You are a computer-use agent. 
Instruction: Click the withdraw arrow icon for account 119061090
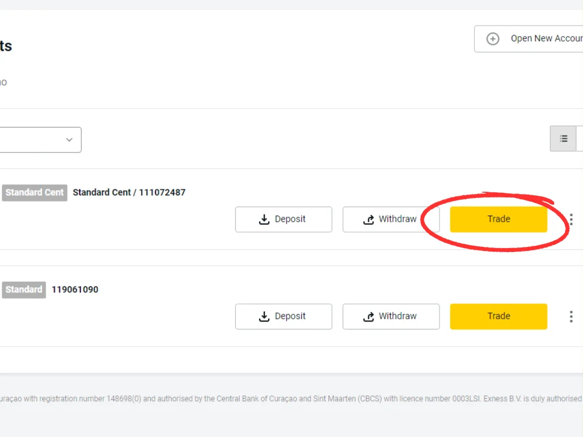pyautogui.click(x=369, y=317)
